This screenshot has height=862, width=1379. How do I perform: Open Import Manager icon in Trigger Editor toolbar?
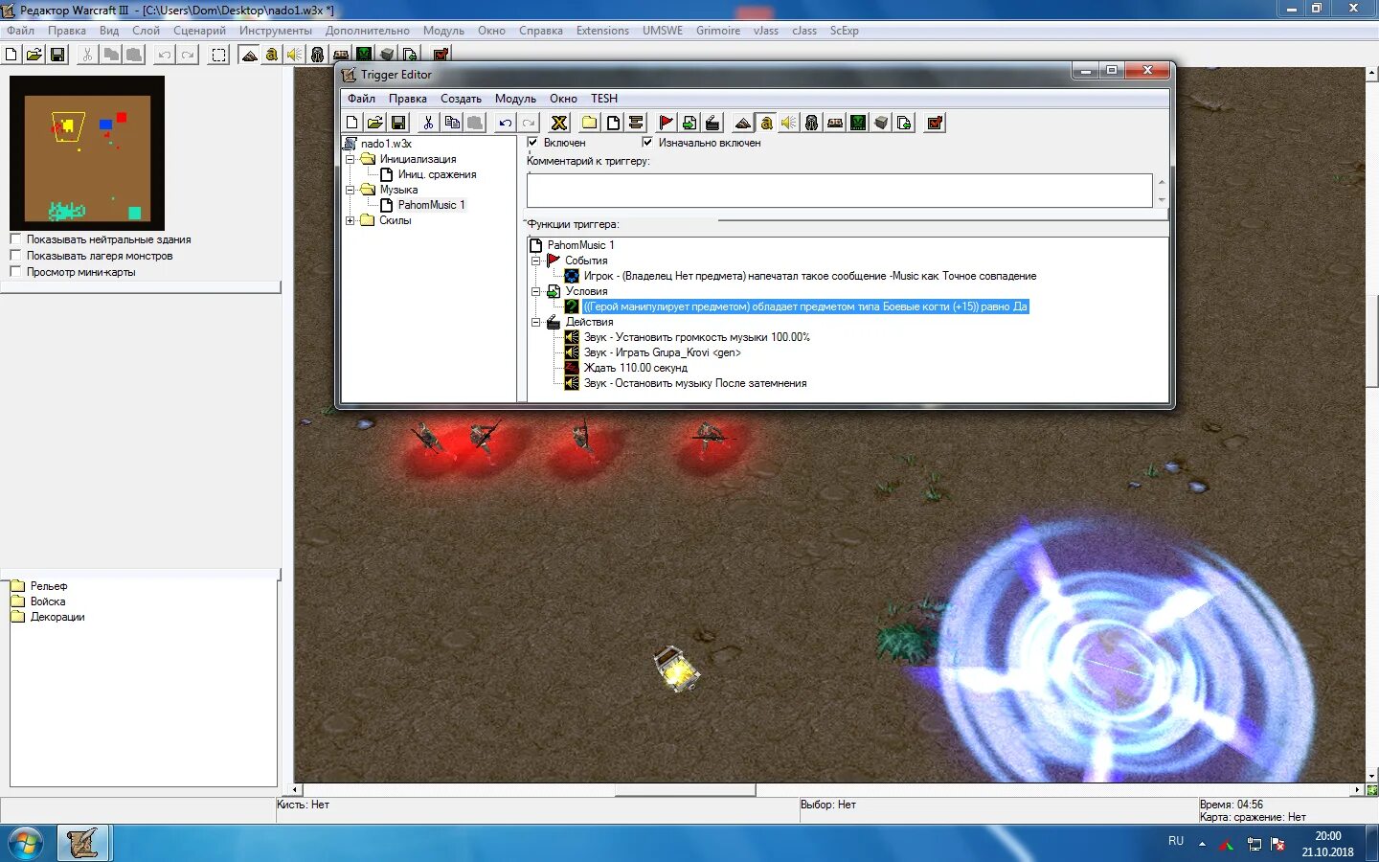tap(904, 123)
